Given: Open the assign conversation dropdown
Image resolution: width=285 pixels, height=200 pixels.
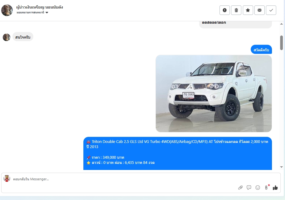Looking at the screenshot, I should (x=32, y=12).
